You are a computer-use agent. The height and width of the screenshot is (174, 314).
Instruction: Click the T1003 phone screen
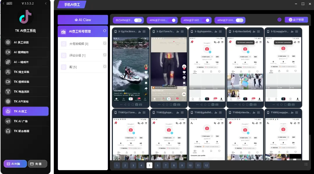coord(207,139)
